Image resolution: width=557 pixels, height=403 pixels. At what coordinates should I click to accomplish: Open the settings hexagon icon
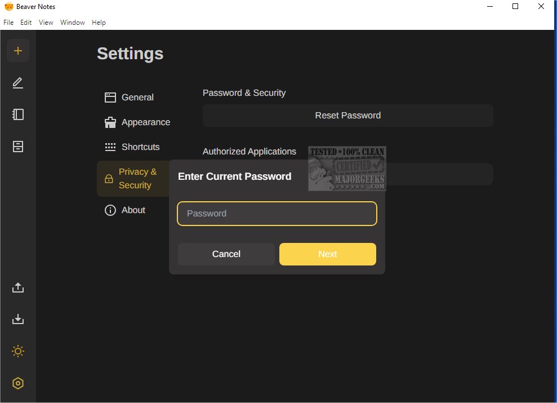(x=18, y=383)
